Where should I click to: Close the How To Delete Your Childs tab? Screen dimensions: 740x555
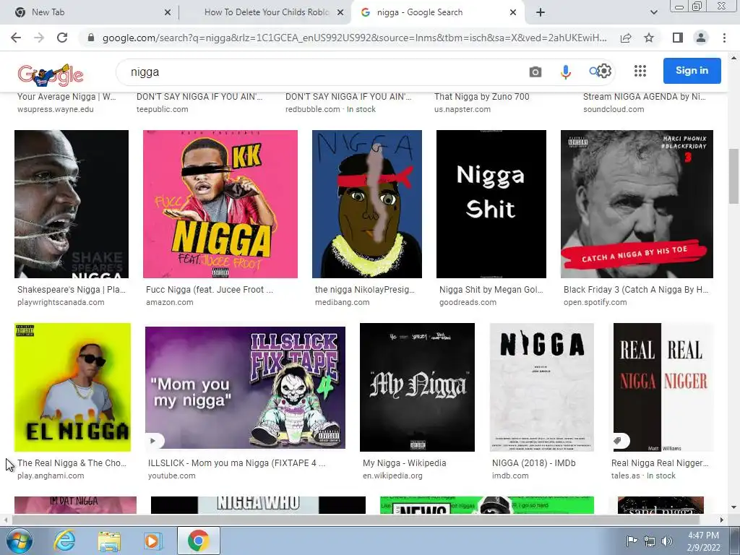pyautogui.click(x=340, y=13)
